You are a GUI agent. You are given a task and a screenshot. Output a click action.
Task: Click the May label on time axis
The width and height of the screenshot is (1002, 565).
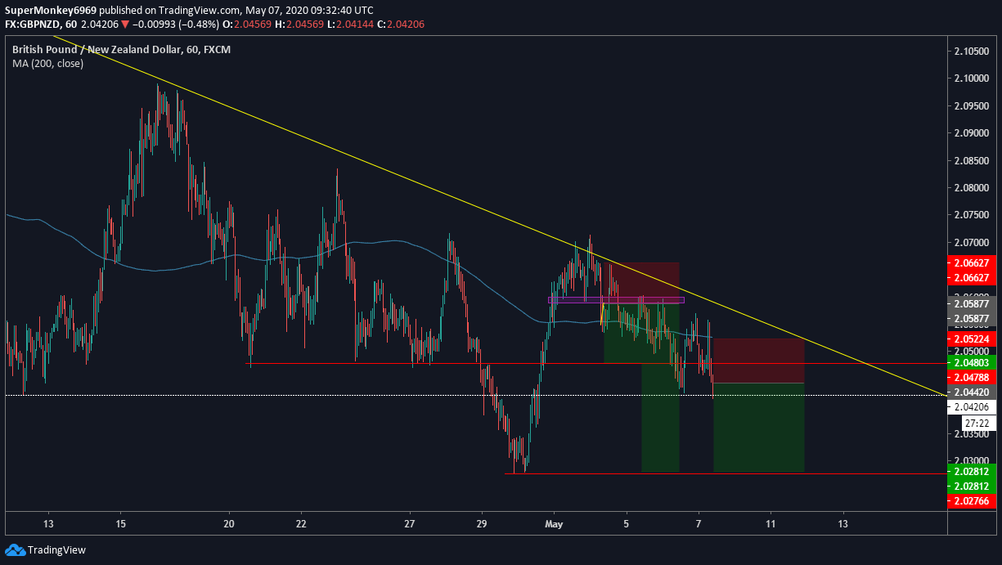tap(555, 523)
